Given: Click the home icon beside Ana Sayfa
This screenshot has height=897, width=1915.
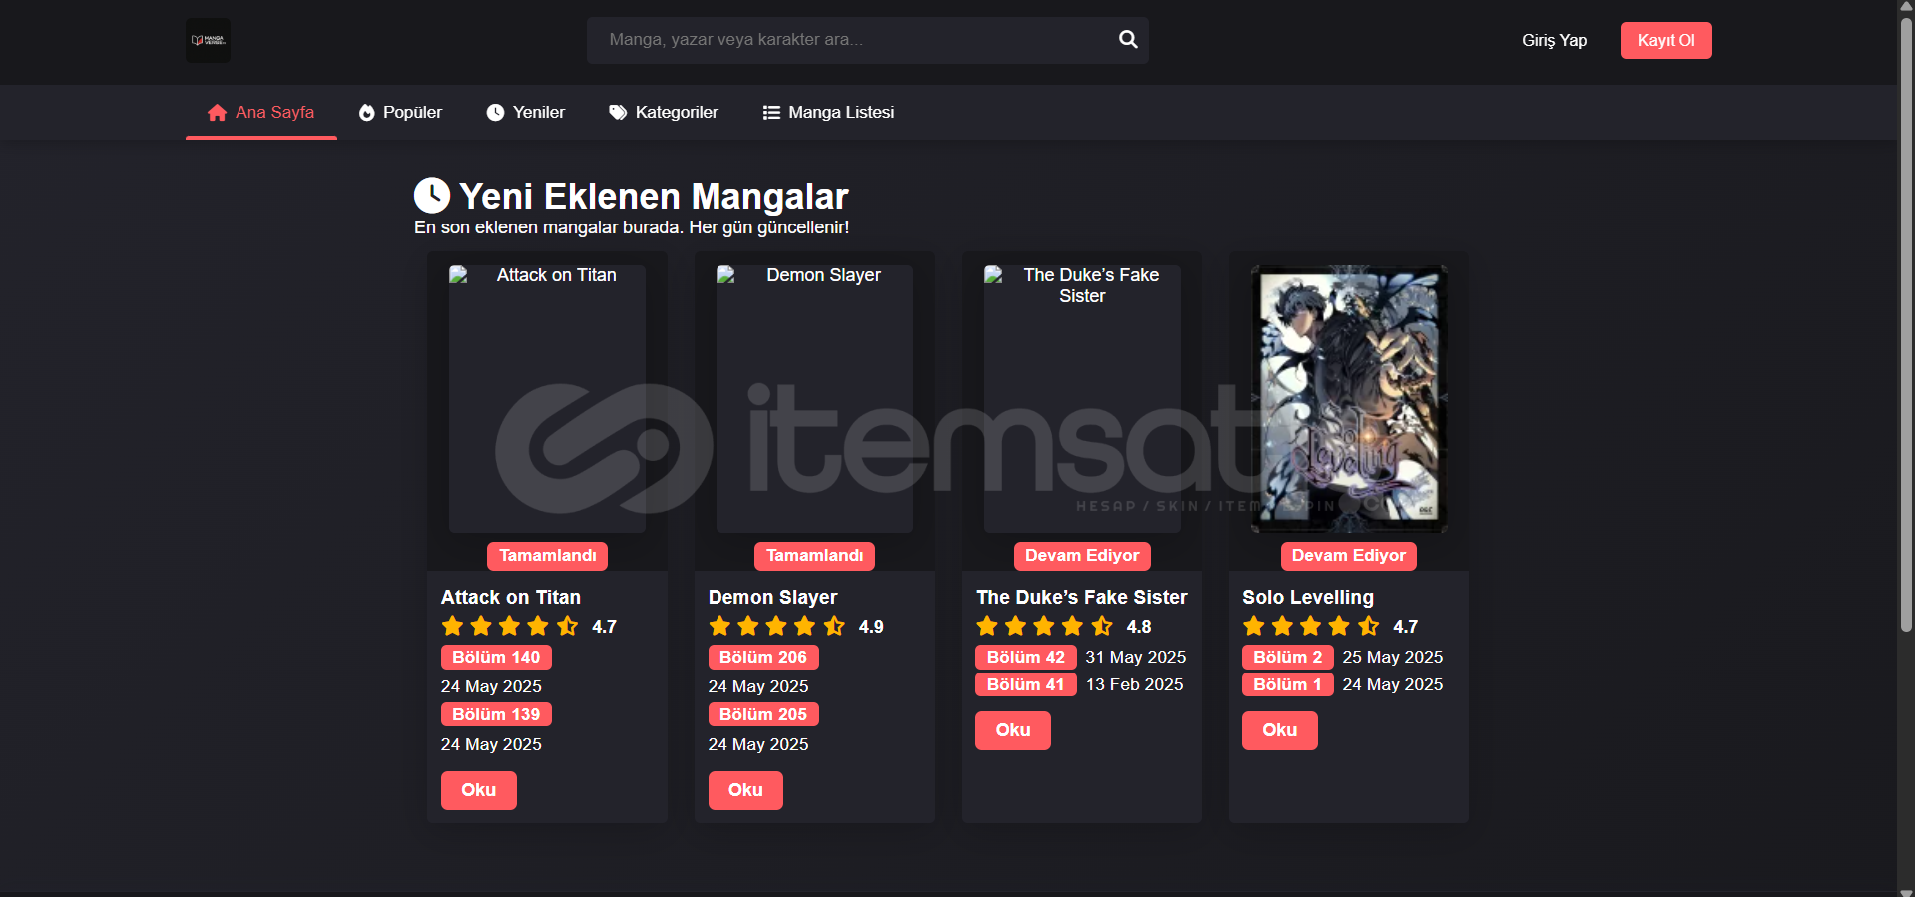Looking at the screenshot, I should (x=217, y=113).
